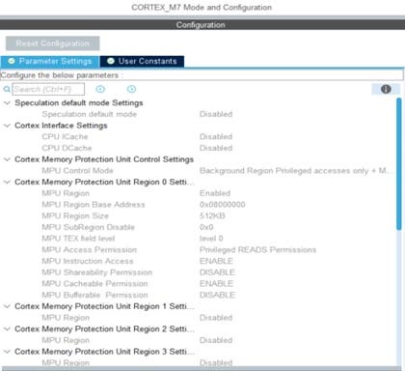Viewport: 405px width, 371px height.
Task: Open CPU DCache Disabled value
Action: (216, 148)
